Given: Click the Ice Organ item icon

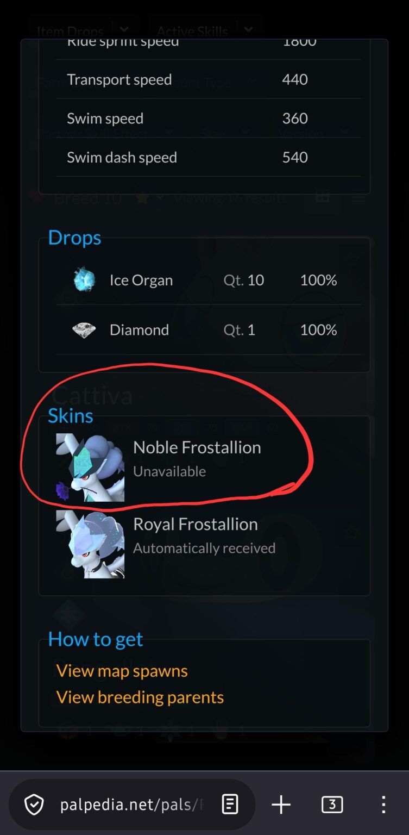Looking at the screenshot, I should 84,280.
